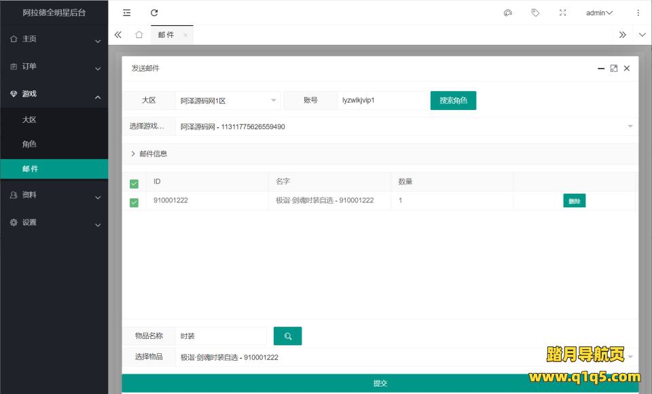Screen dimensions: 652x394
Task: Expand the 订单 sidebar menu
Action: [x=54, y=67]
